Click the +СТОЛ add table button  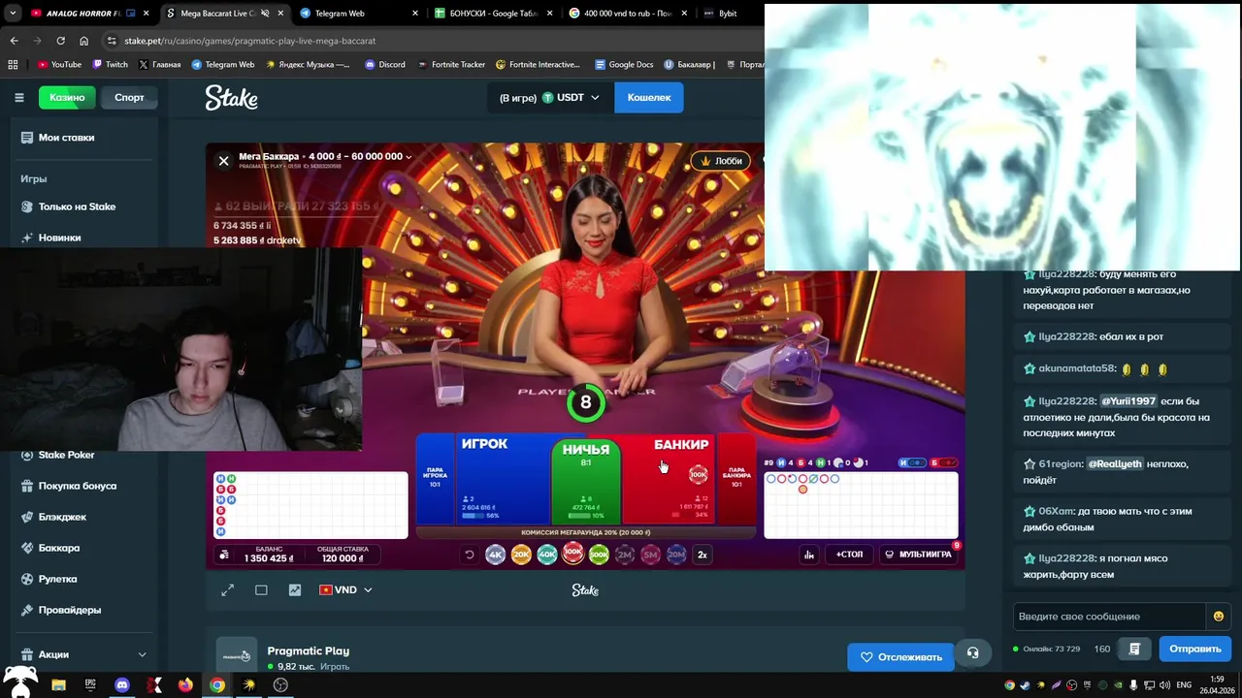[849, 555]
